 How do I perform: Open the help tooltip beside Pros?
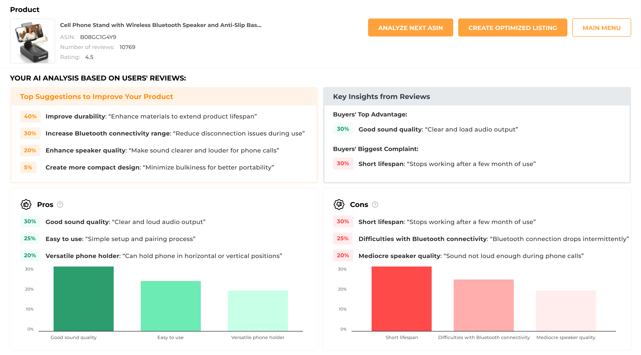[x=60, y=204]
